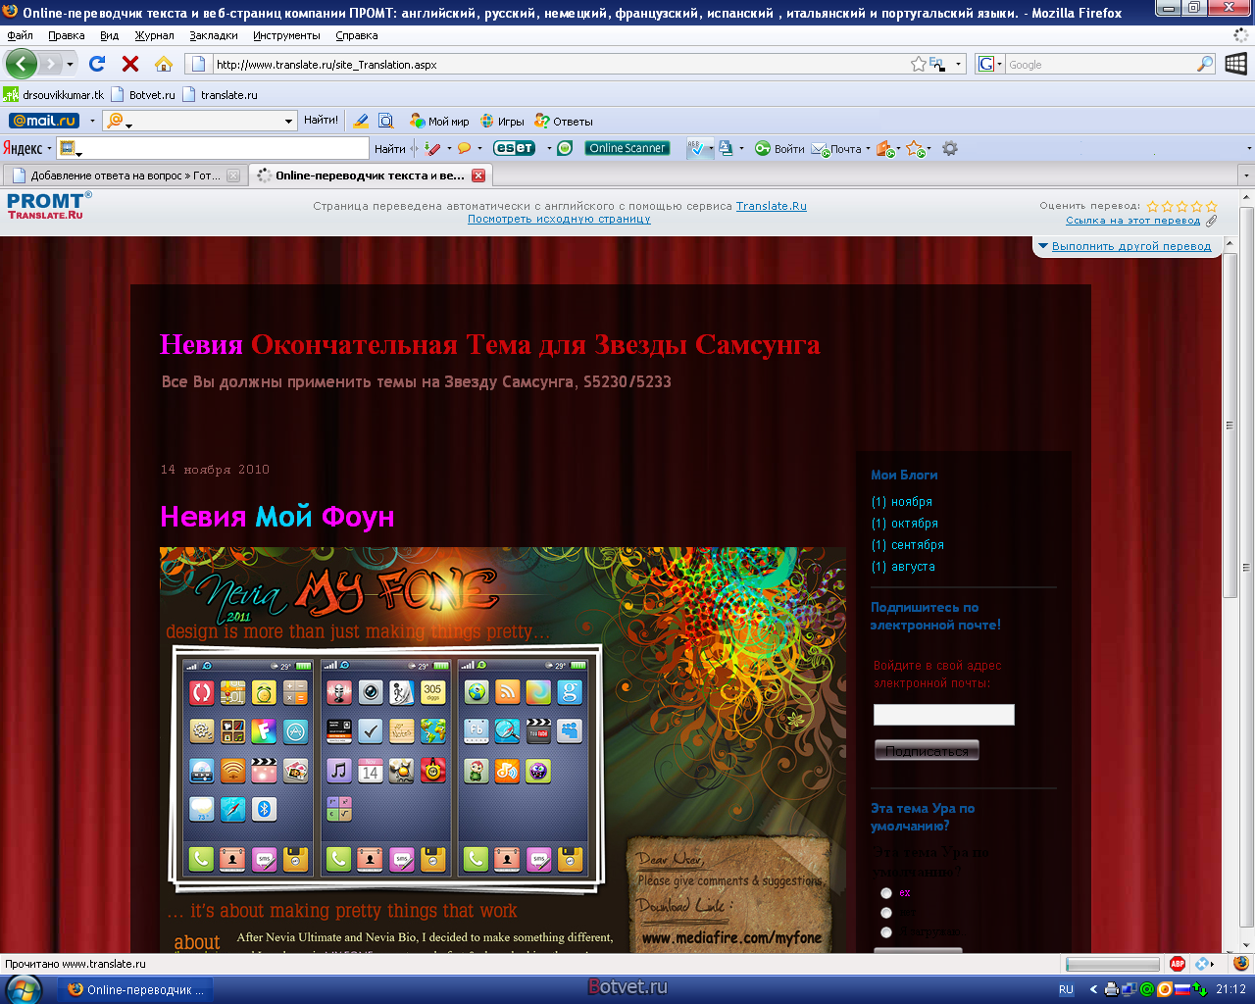Select the 'нет' poll radio button
Screen dimensions: 1255x1004
[x=886, y=912]
